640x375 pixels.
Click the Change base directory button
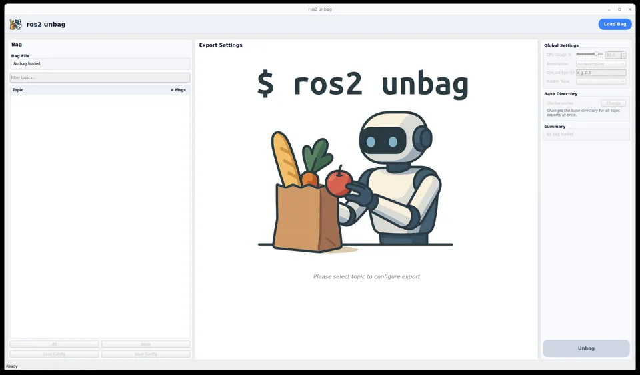[613, 103]
